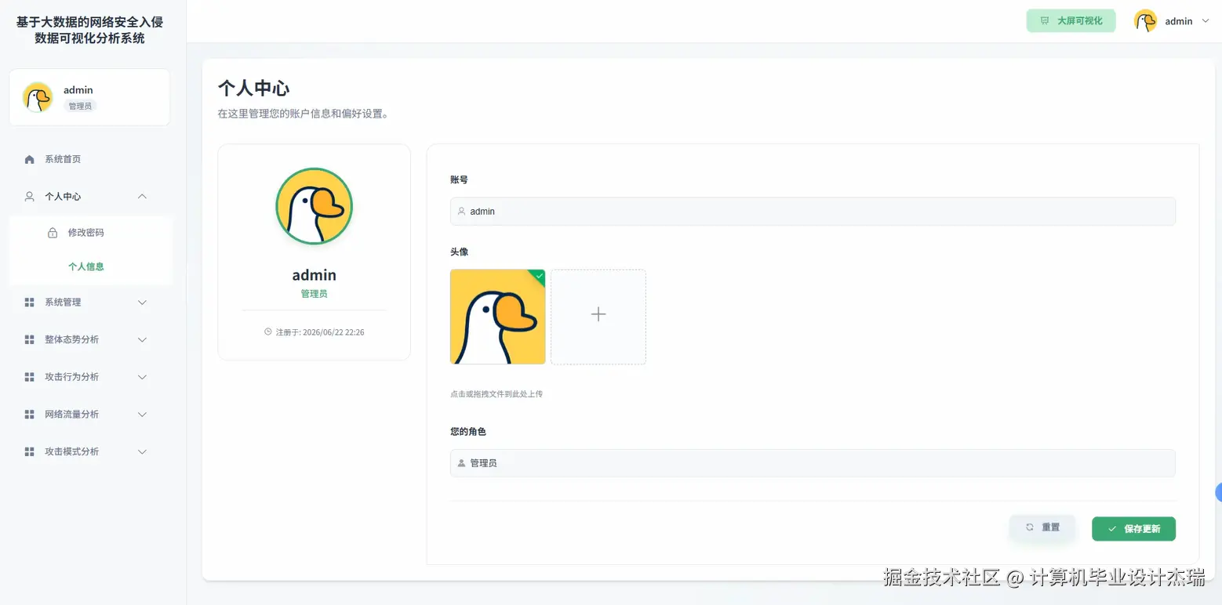
Task: Expand the 攻击模式分析 chevron
Action: [142, 452]
